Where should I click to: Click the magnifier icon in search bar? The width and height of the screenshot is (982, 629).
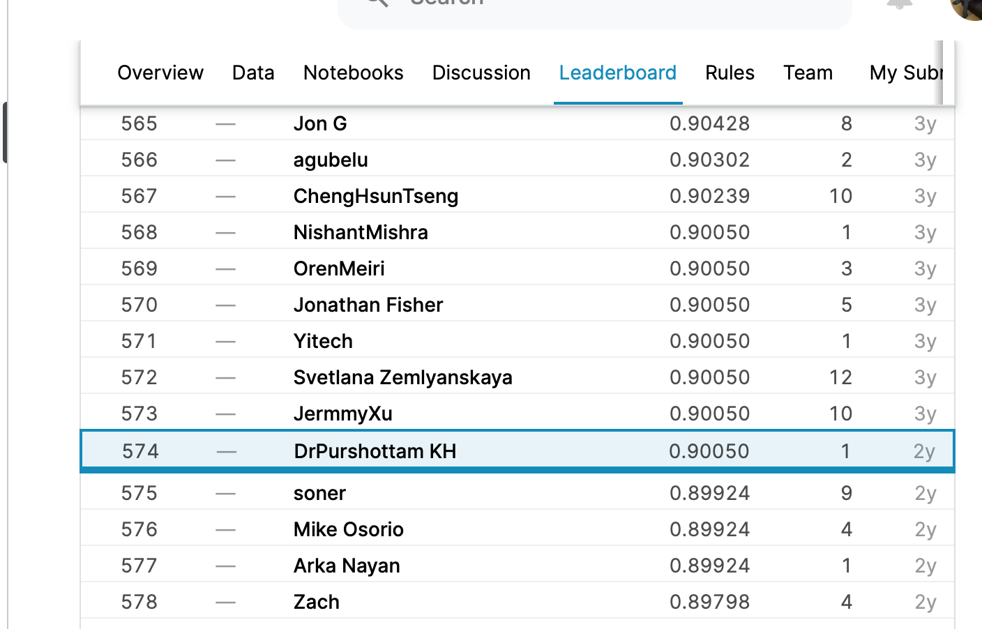coord(377,3)
